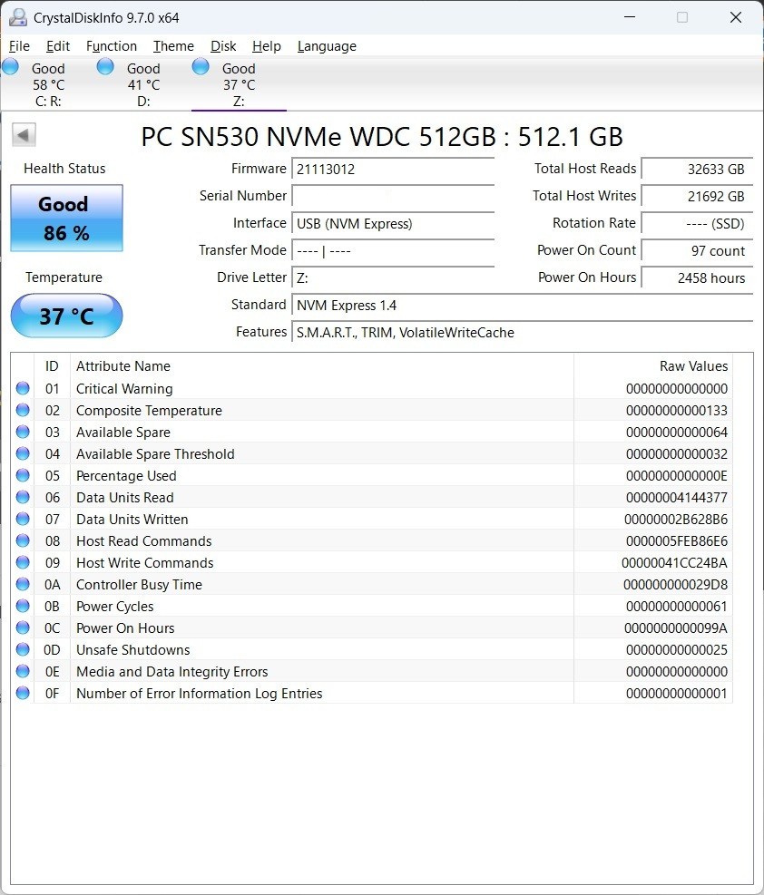The image size is (764, 895).
Task: Select raw value 00000000000025
Action: (677, 649)
